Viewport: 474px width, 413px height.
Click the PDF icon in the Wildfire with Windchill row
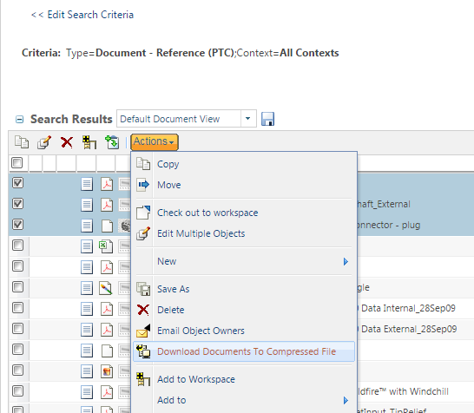pyautogui.click(x=107, y=392)
